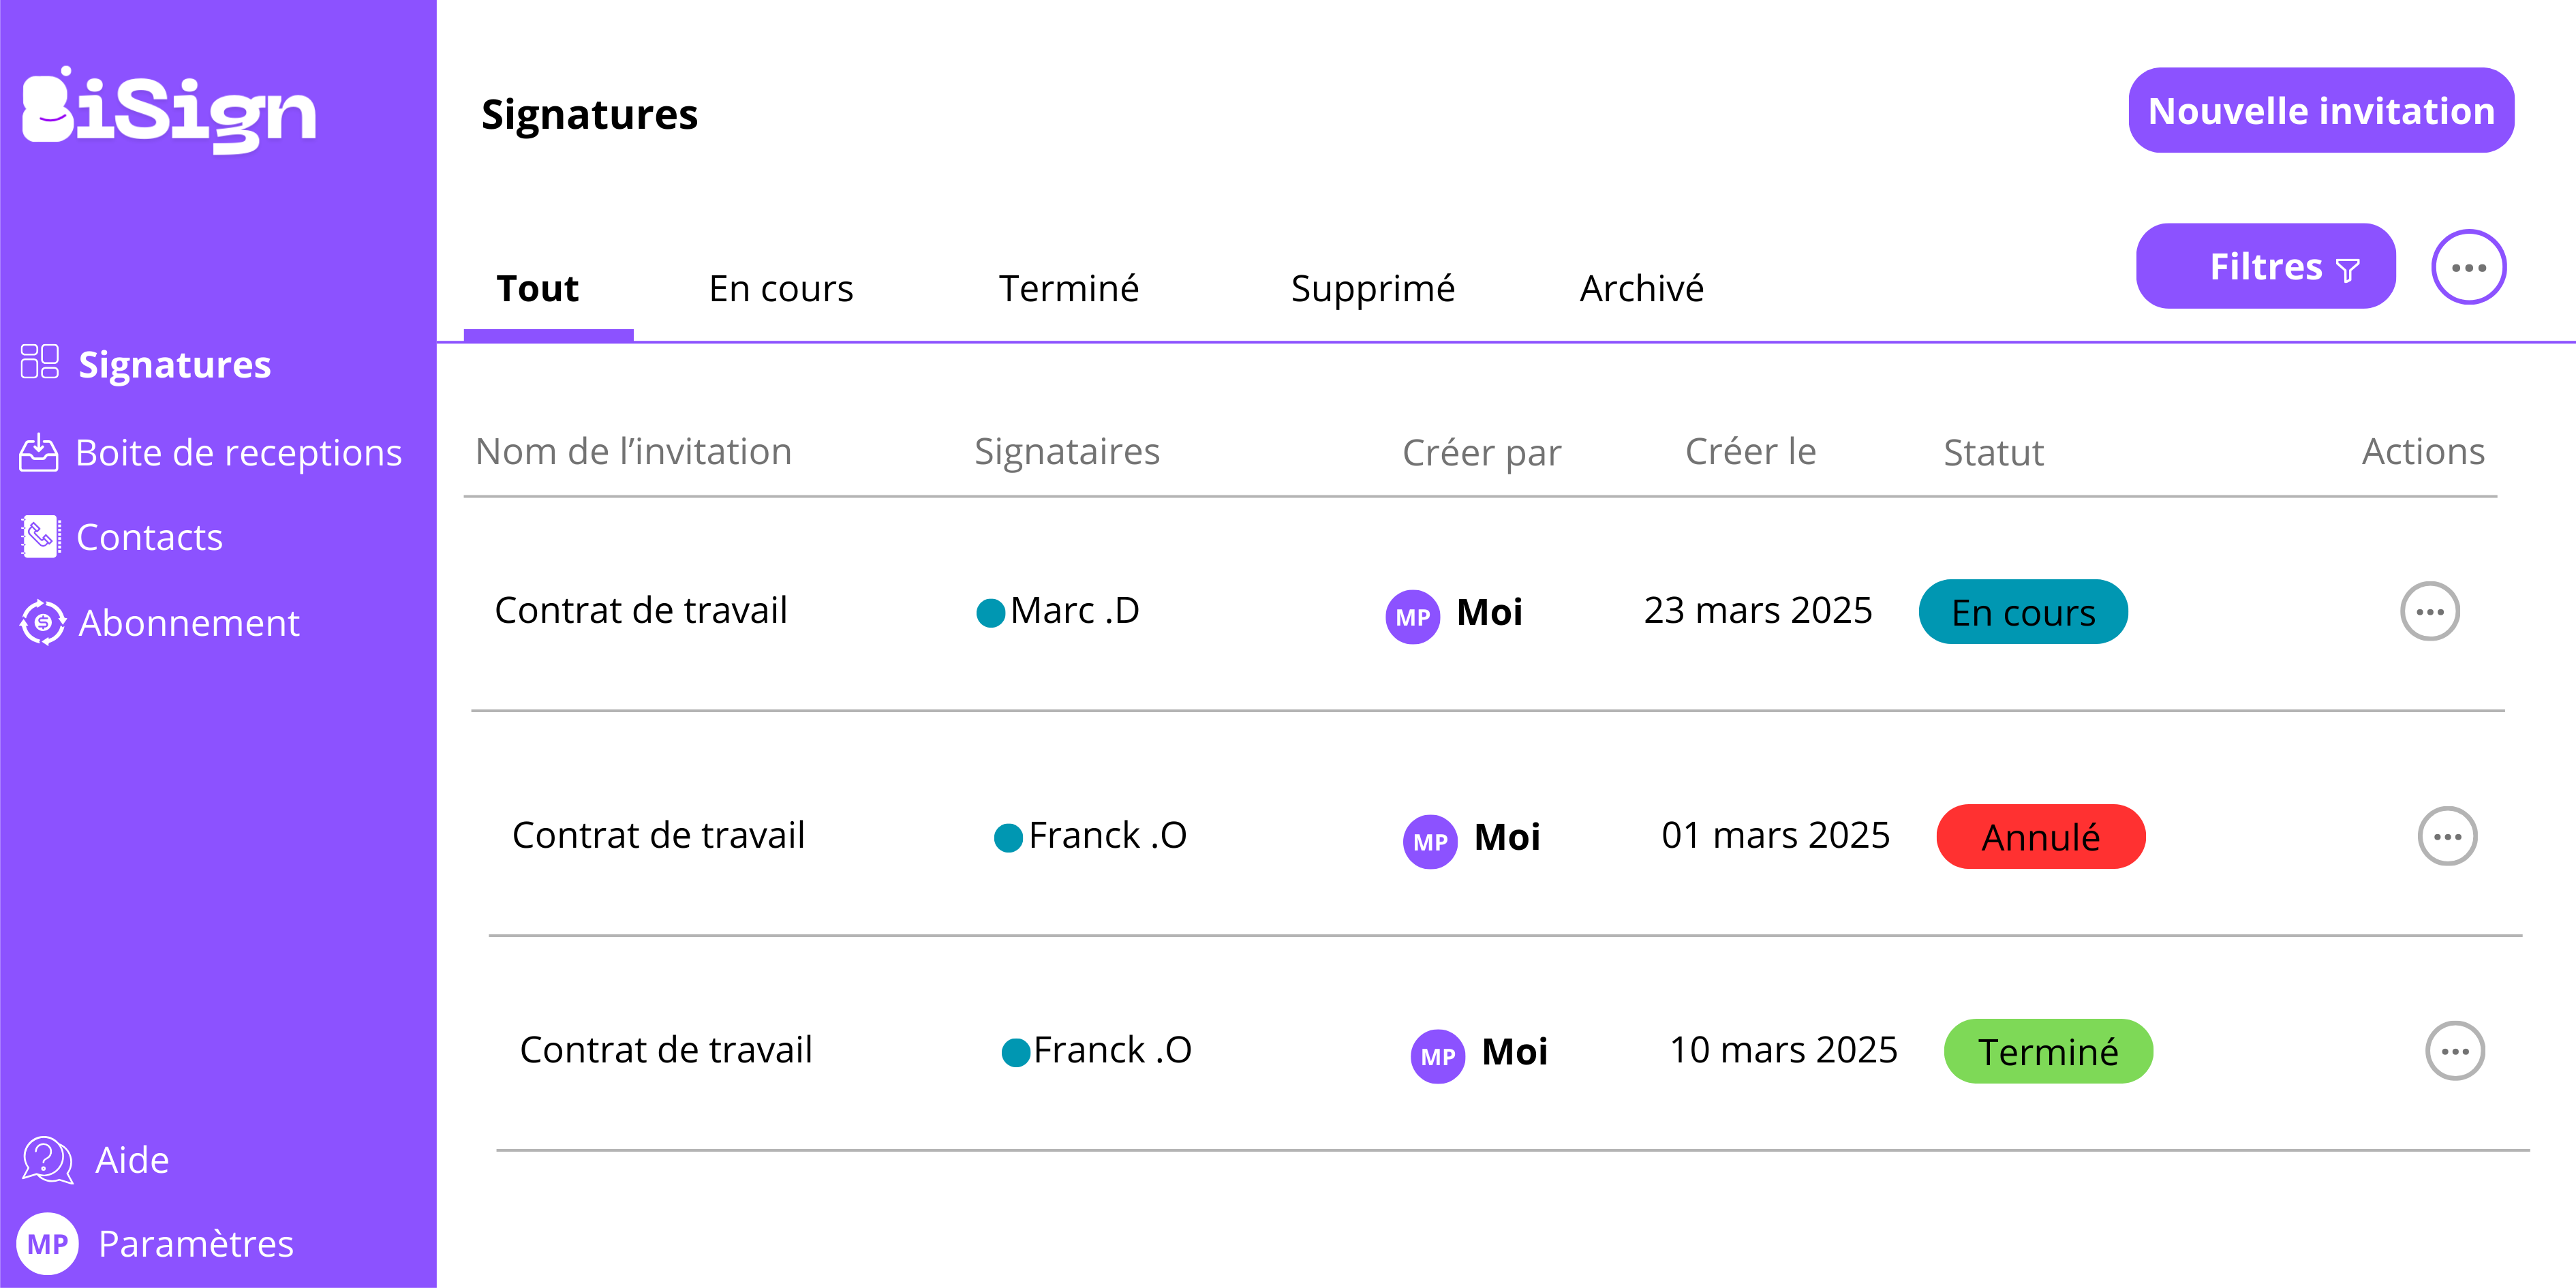Click the Boite de receptions inbox icon
Screen dimensions: 2576x1288
39,452
